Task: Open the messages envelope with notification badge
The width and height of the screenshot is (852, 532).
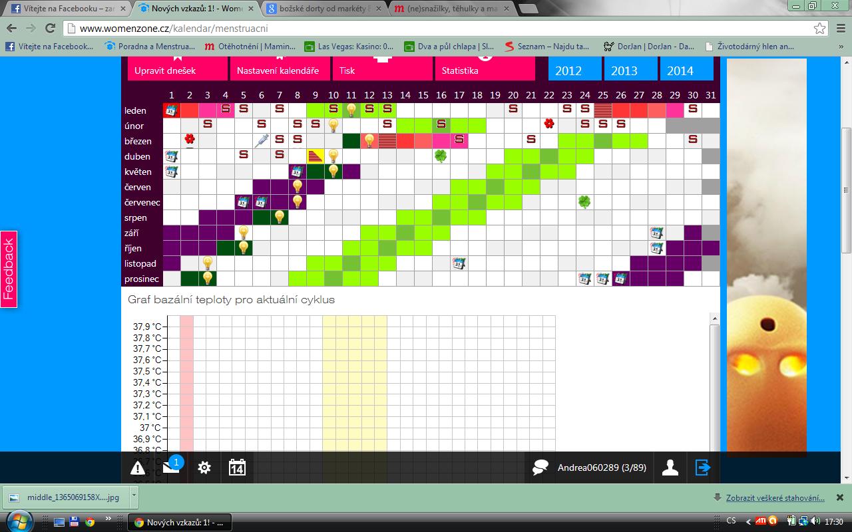Action: tap(171, 467)
